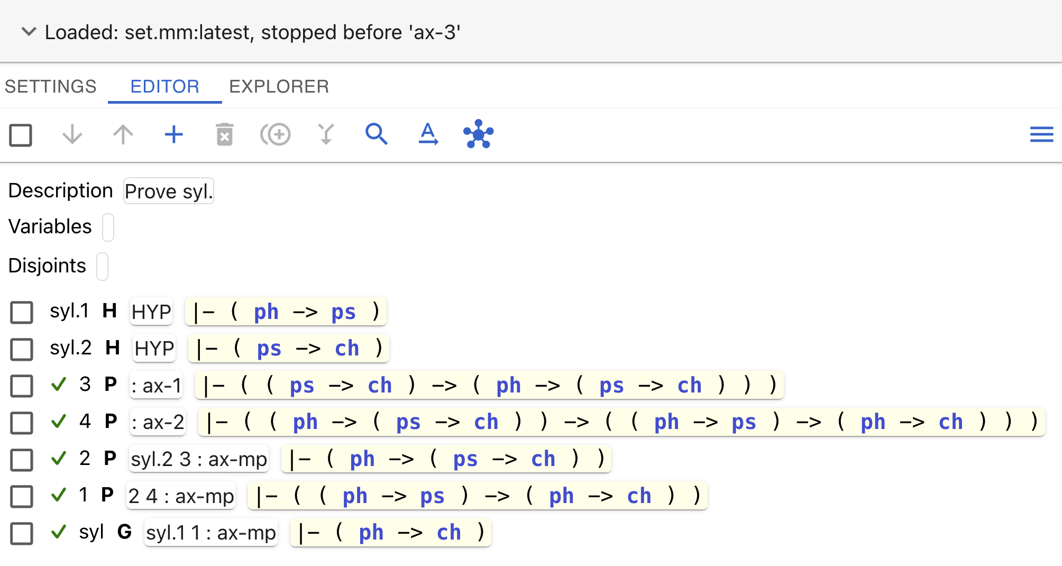Screen dimensions: 1062x566
Task: Click goal statement '|- ( ph -> ch )'
Action: [391, 532]
